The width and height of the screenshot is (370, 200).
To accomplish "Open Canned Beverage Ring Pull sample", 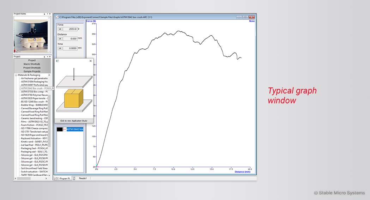I will [x=34, y=108].
